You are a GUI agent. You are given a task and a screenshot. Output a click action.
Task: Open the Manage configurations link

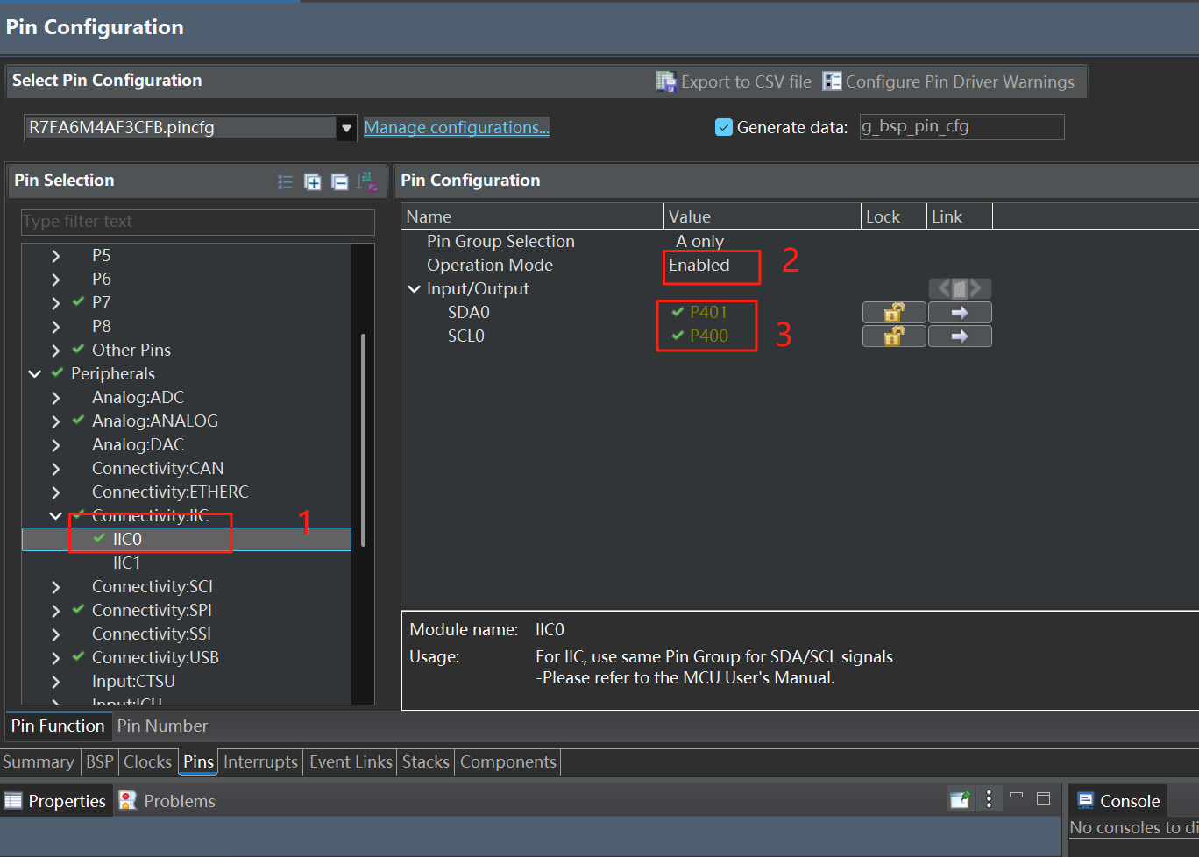[457, 127]
